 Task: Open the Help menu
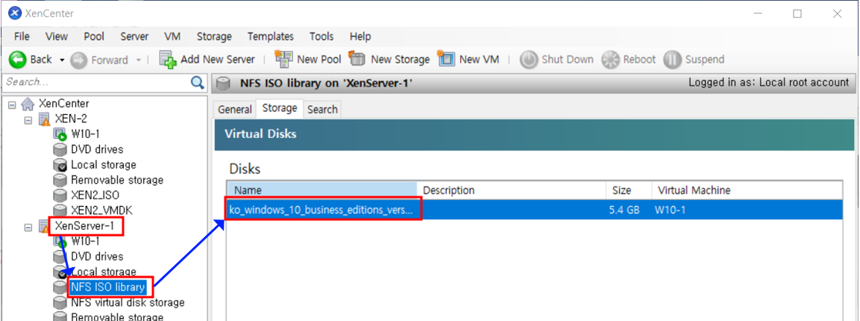360,37
